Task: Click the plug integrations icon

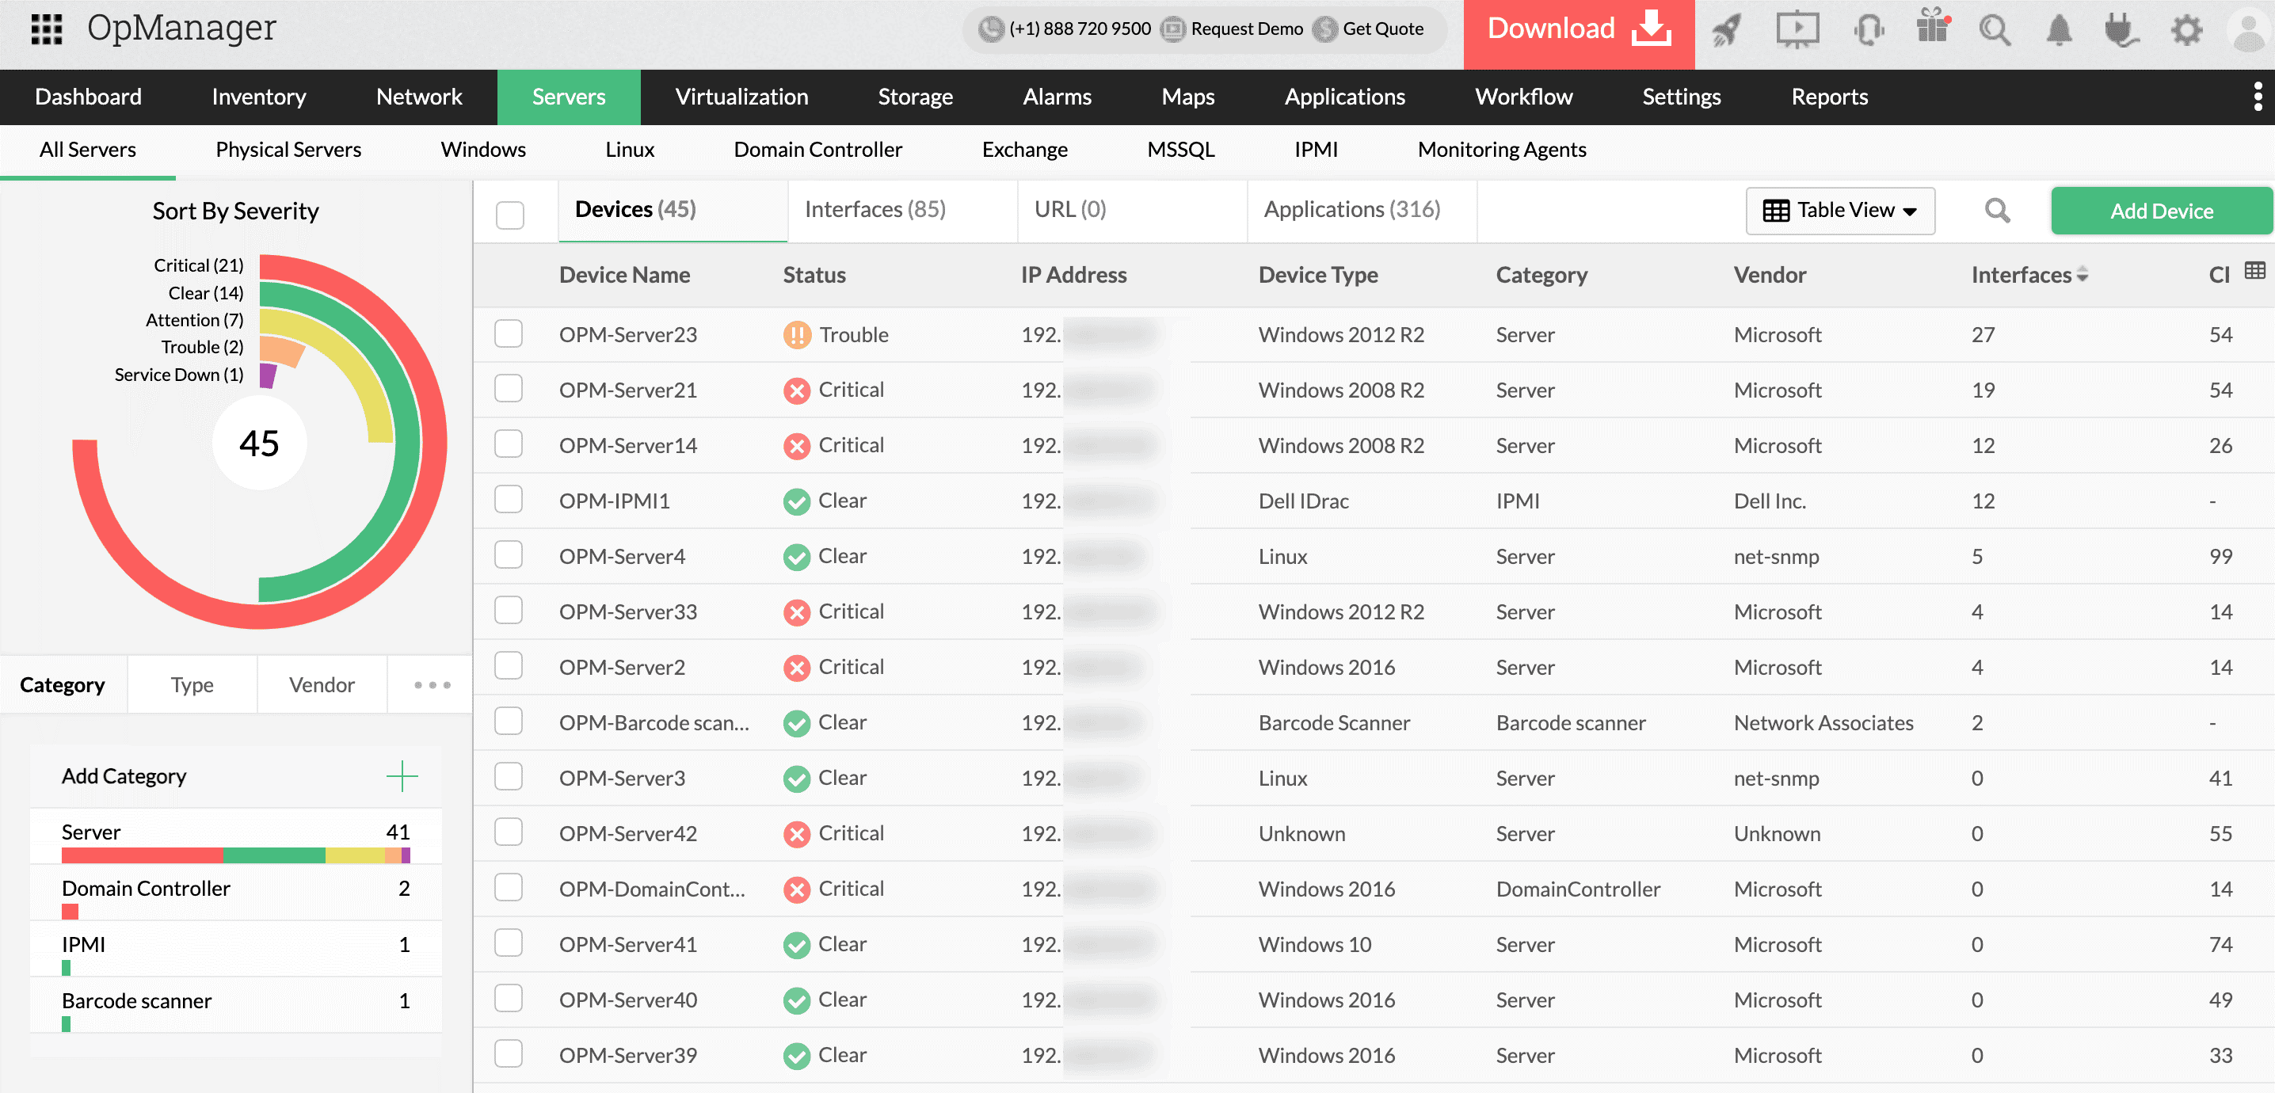Action: click(2122, 29)
